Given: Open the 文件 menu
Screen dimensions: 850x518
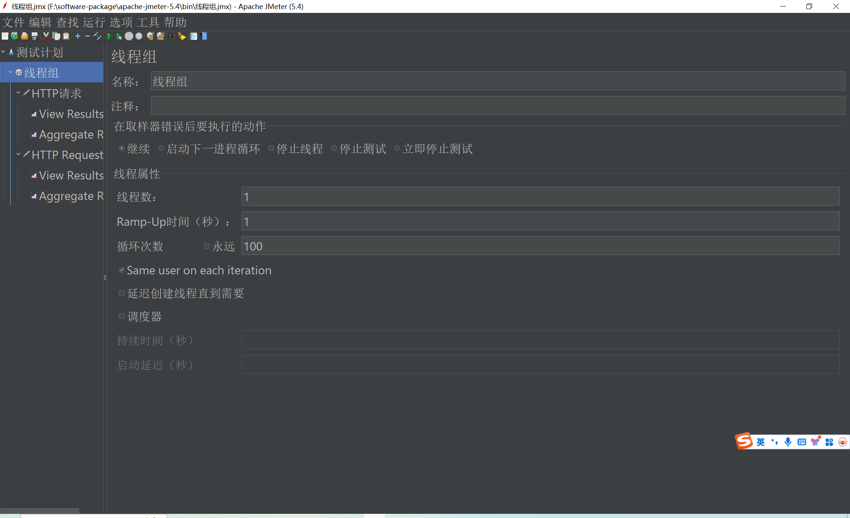Looking at the screenshot, I should coord(14,22).
